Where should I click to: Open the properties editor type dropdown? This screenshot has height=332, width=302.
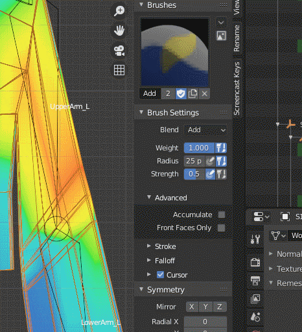pyautogui.click(x=261, y=217)
